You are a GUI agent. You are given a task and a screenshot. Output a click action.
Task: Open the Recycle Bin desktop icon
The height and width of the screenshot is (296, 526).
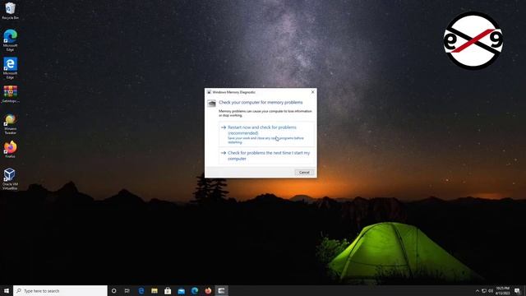tap(11, 11)
